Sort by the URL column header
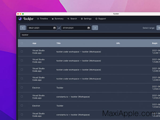Viewport: 160px width, 120px height. point(118,43)
